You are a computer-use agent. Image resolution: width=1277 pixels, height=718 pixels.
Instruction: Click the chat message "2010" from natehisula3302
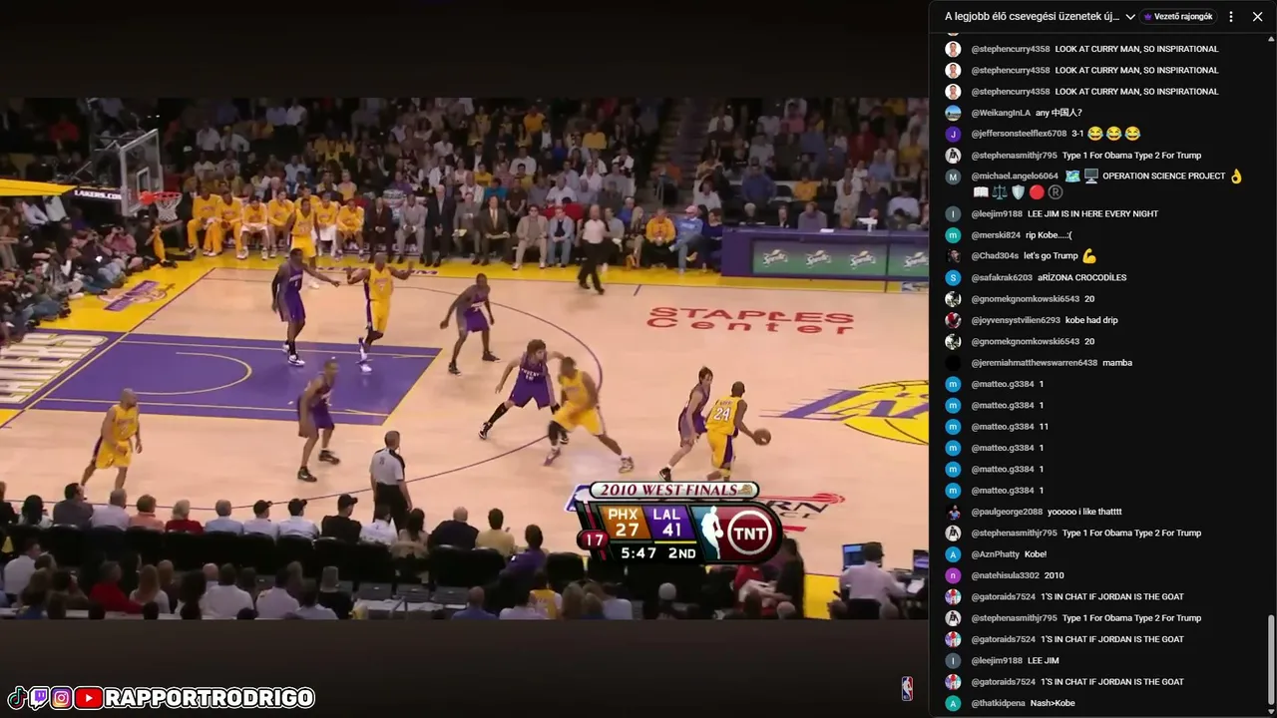[1055, 575]
